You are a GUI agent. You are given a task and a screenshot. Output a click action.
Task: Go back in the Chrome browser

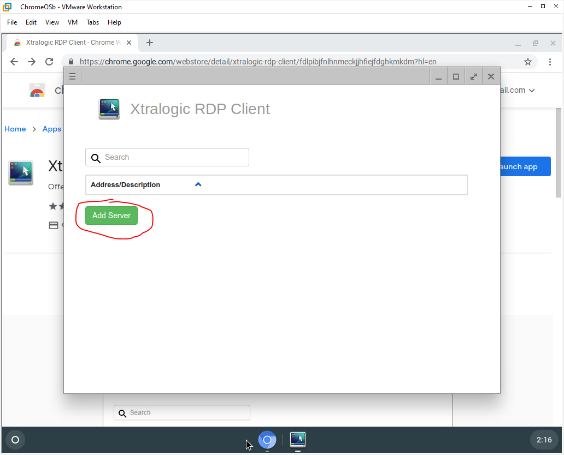click(14, 62)
